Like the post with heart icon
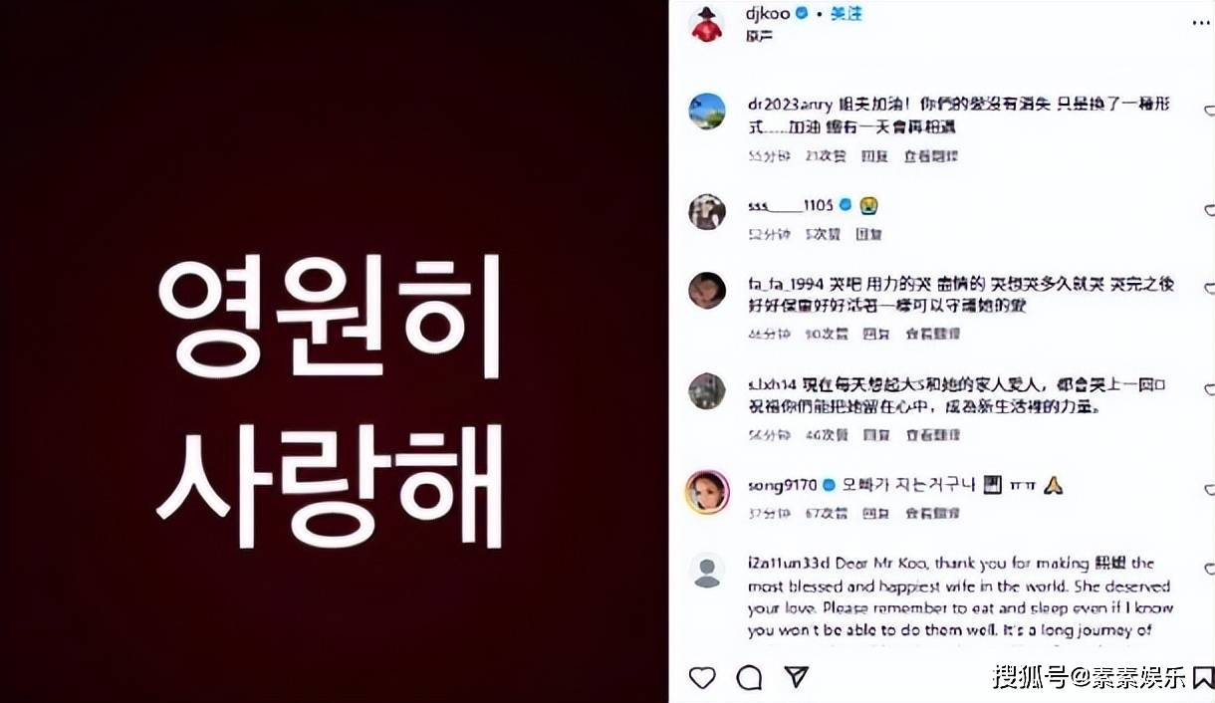 (702, 678)
